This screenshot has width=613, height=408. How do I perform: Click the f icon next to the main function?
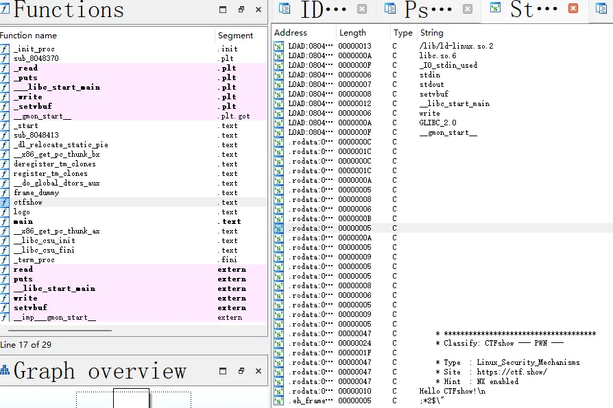(x=5, y=221)
